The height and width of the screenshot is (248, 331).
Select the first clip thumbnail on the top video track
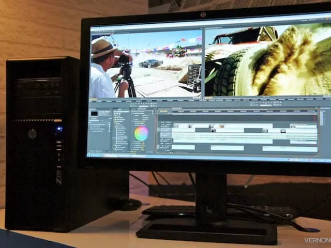click(176, 126)
